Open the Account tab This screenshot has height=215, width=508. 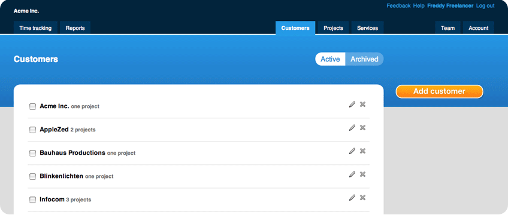(x=478, y=27)
